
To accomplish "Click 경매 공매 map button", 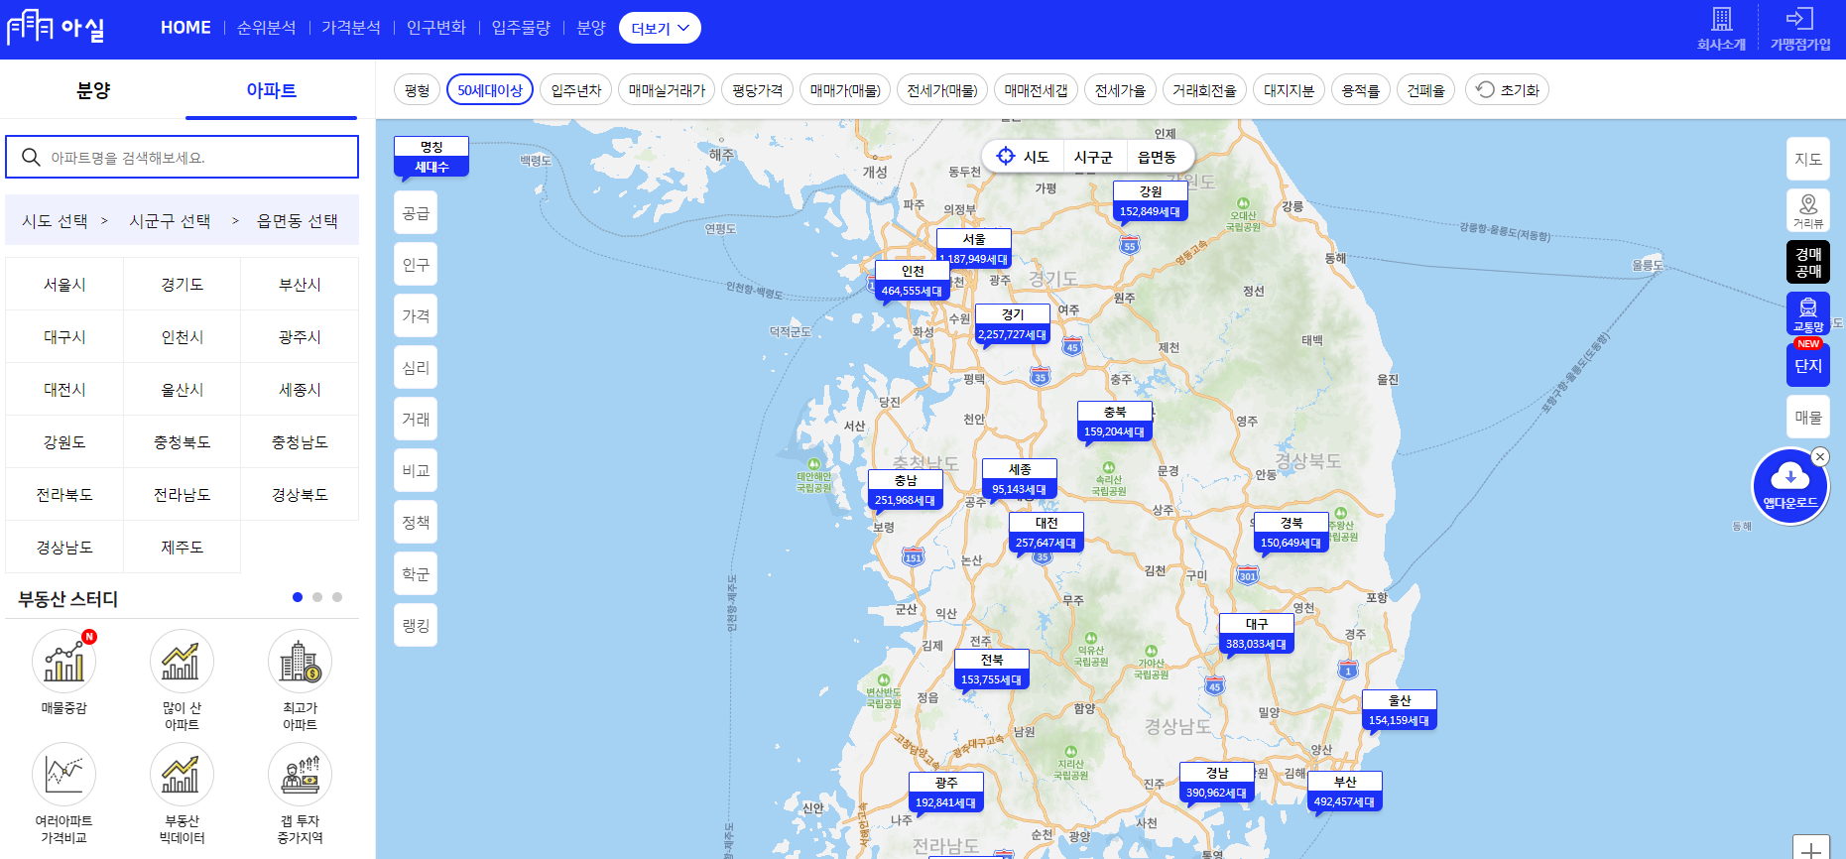I will coord(1808,262).
